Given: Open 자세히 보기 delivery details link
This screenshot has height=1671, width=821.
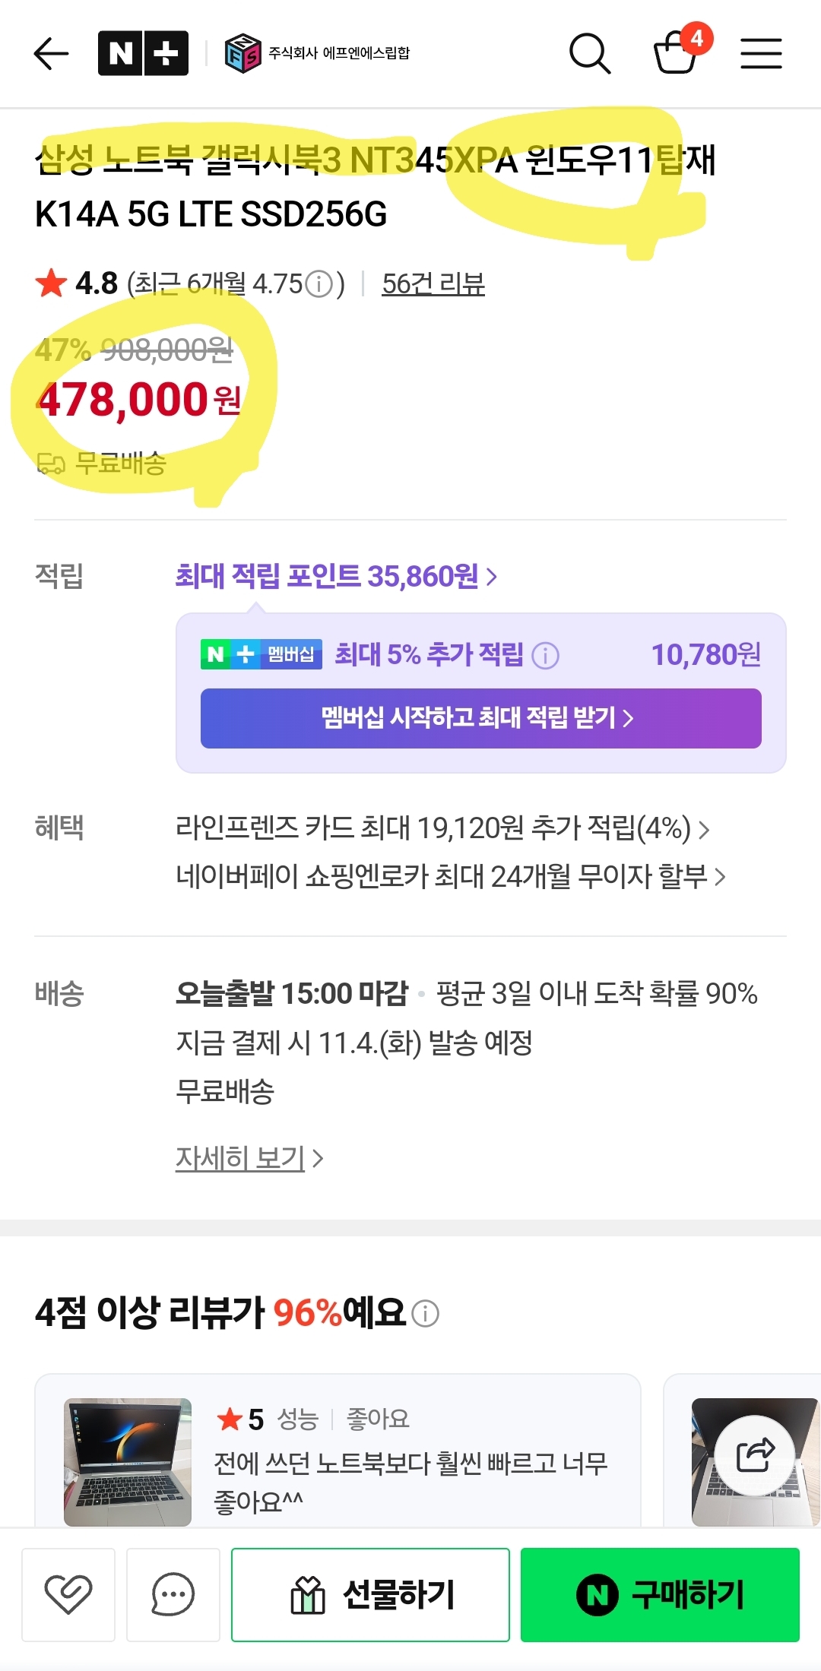Looking at the screenshot, I should [x=249, y=1158].
